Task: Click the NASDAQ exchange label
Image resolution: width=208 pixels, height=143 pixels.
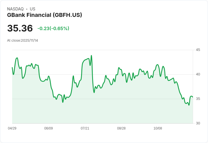Action: pos(15,9)
